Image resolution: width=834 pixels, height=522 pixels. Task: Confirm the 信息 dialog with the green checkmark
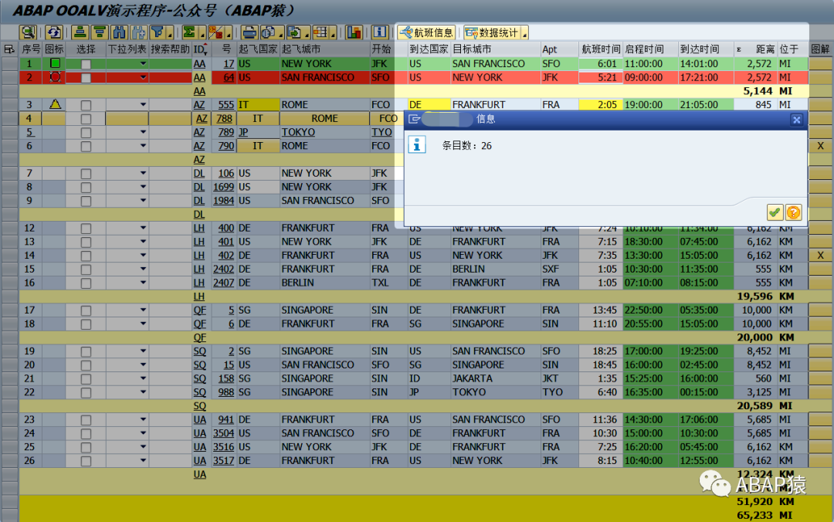tap(775, 212)
